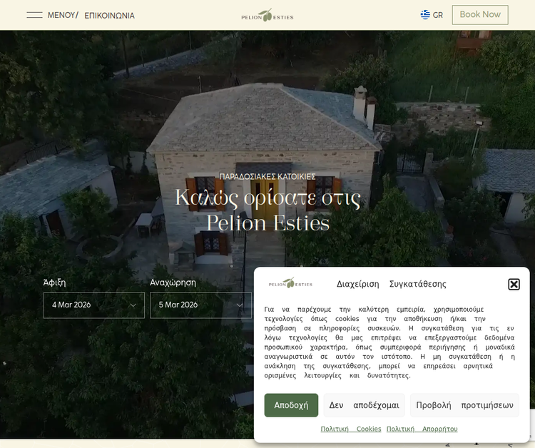Click the ΠΑΡΑΔΟΣΙΑΚΕΣ ΚΑΤΟΙΚΙΕΣ subtitle text

pyautogui.click(x=267, y=176)
